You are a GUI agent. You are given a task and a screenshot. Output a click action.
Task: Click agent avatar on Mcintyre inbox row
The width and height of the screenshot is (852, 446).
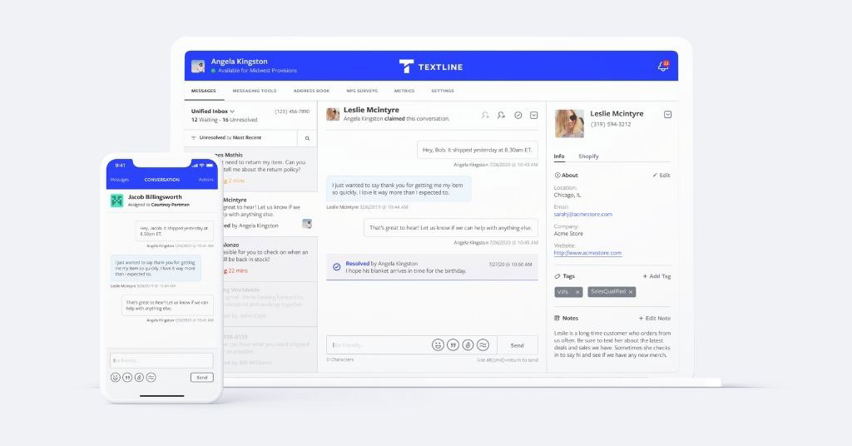tap(307, 224)
